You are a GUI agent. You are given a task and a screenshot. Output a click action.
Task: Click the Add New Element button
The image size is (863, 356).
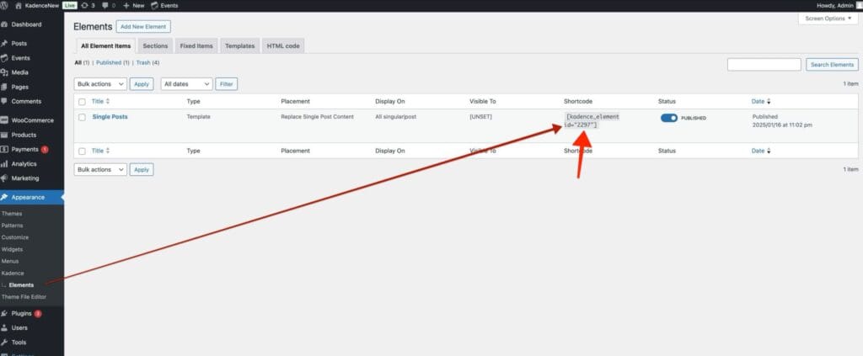[142, 27]
